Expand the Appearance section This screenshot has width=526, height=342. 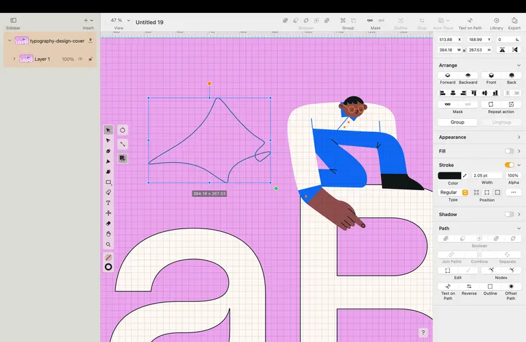coord(518,137)
